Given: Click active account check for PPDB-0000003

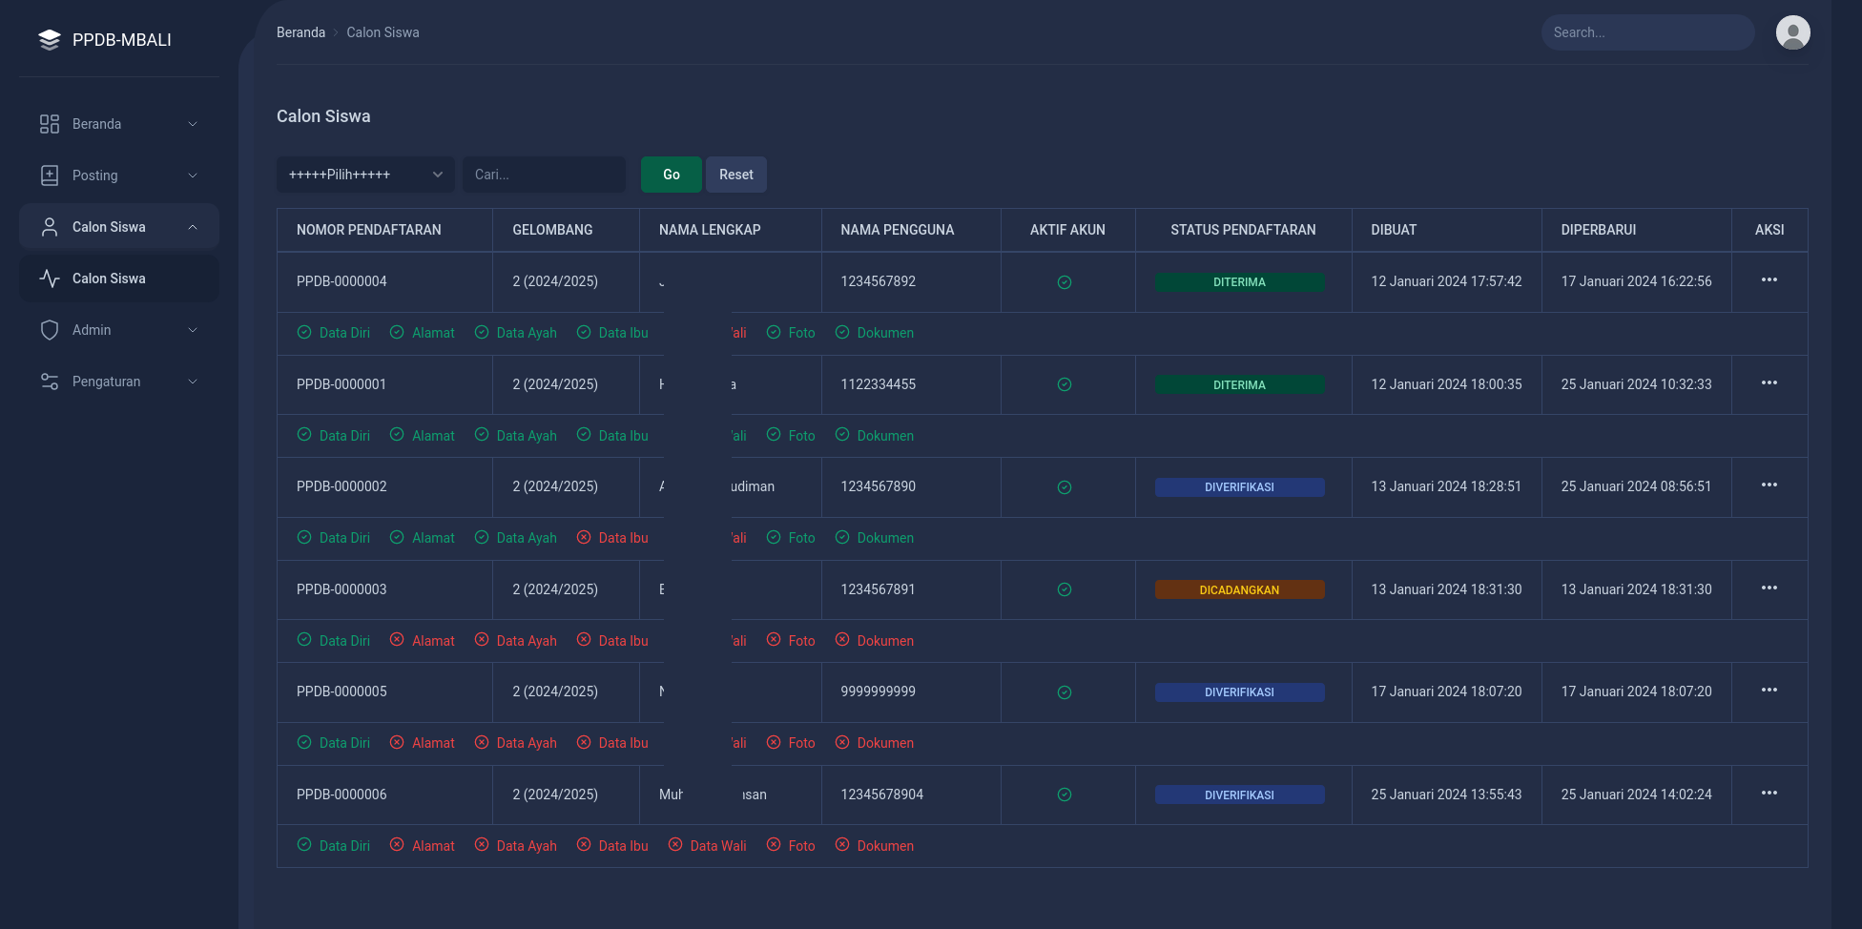Looking at the screenshot, I should pyautogui.click(x=1065, y=589).
